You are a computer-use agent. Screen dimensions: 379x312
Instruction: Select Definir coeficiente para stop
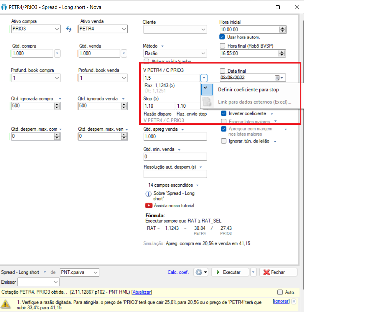pyautogui.click(x=248, y=90)
